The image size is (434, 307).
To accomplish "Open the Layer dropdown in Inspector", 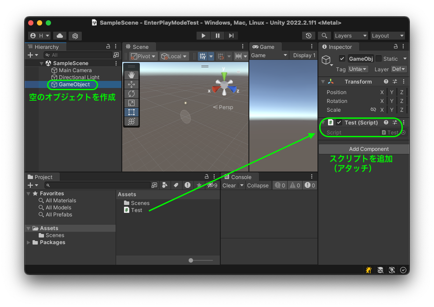I will pos(399,69).
